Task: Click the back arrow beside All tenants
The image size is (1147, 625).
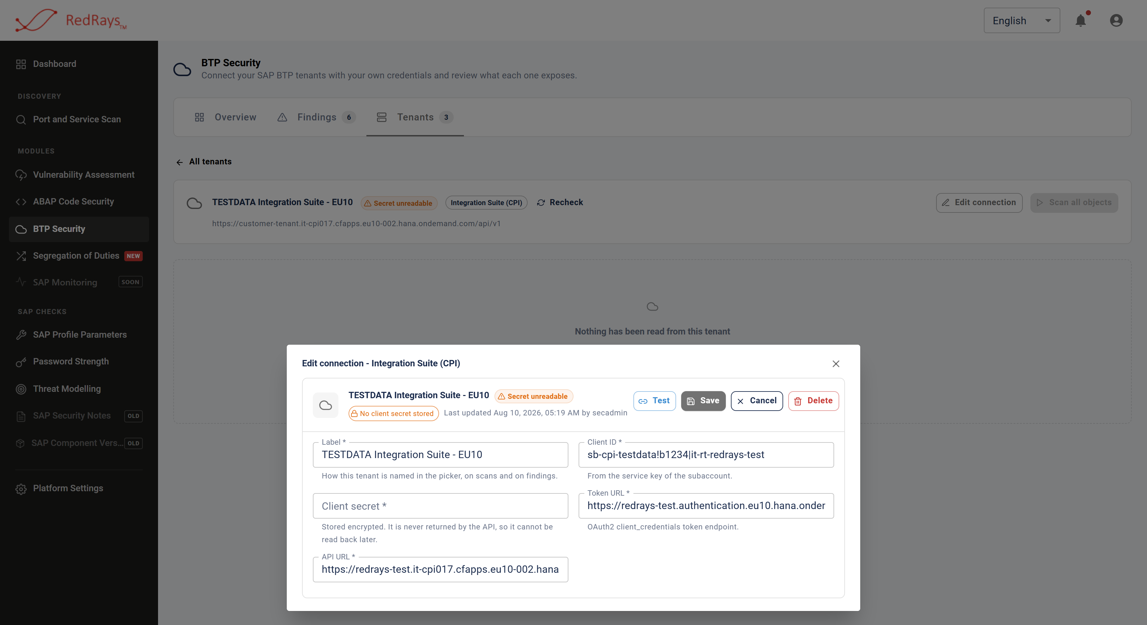Action: (x=179, y=162)
